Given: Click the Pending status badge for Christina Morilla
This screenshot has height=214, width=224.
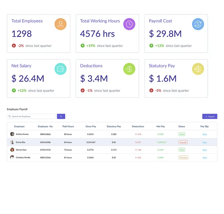Looking at the screenshot, I should 184,158.
